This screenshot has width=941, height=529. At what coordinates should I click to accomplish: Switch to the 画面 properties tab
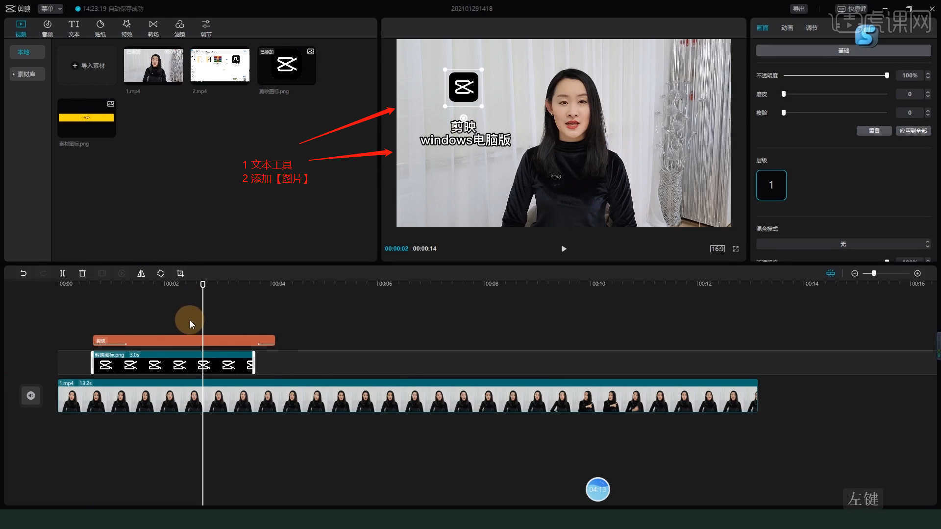click(763, 28)
